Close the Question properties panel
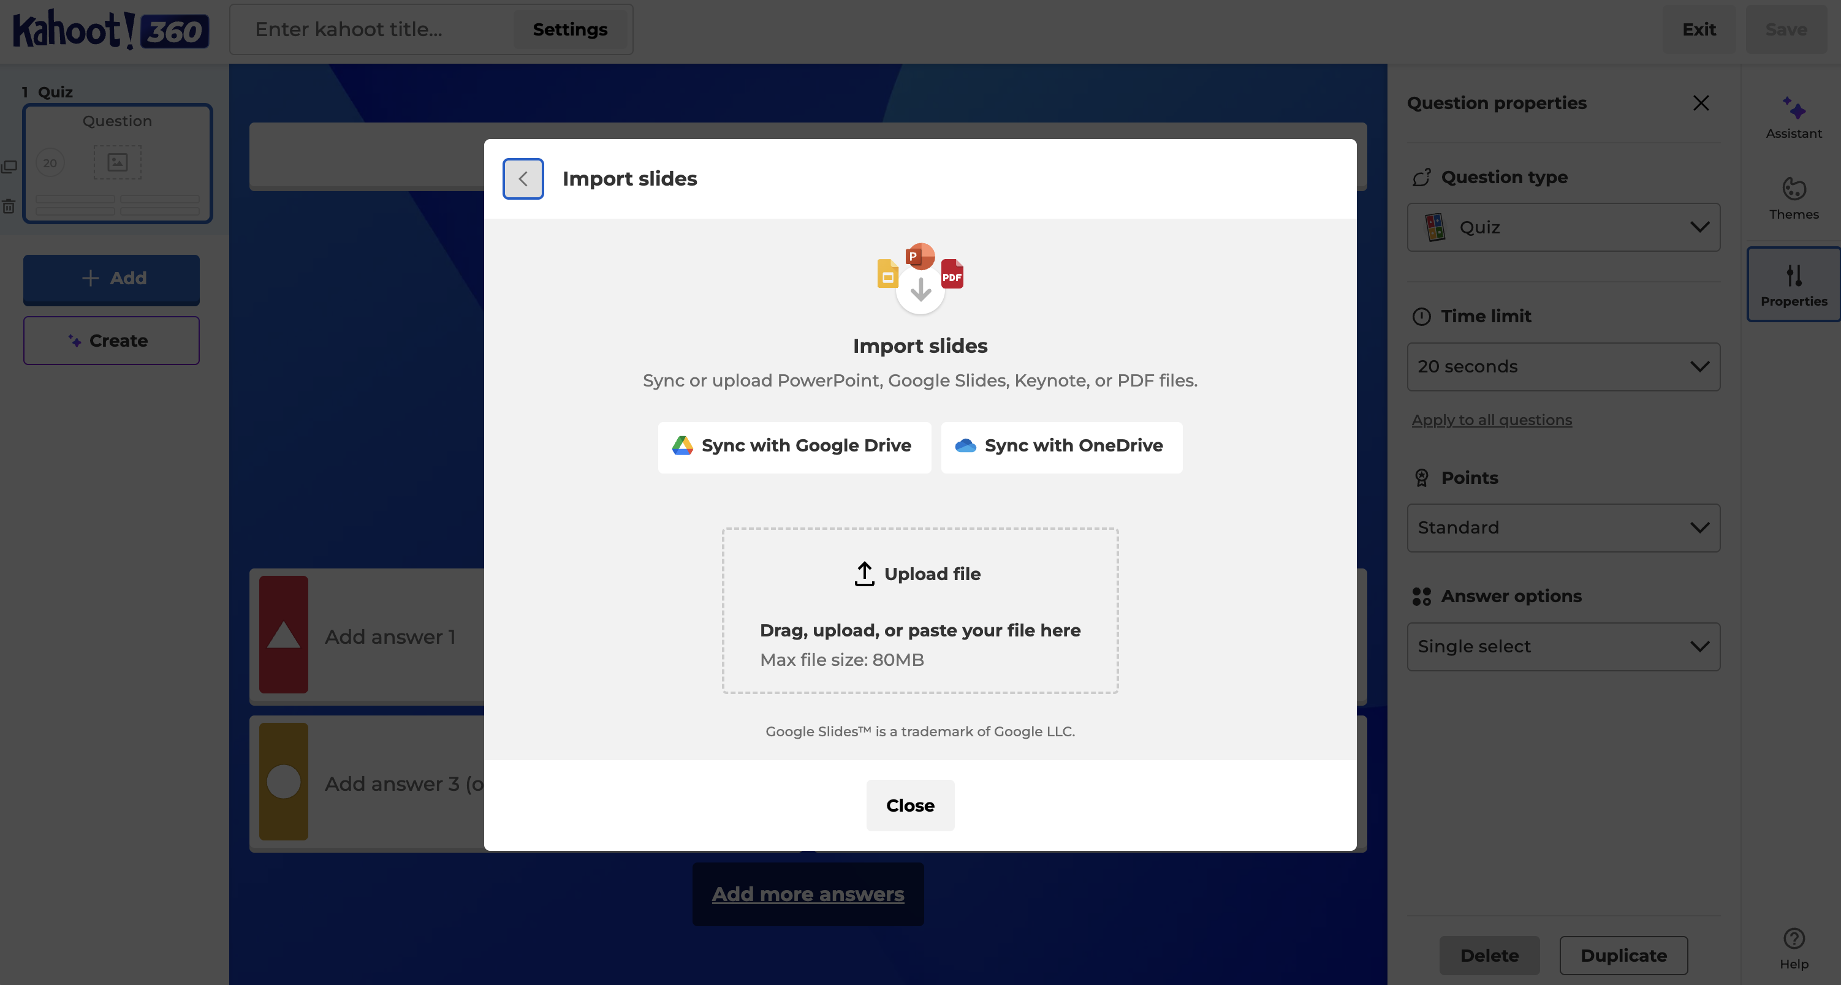 coord(1701,103)
